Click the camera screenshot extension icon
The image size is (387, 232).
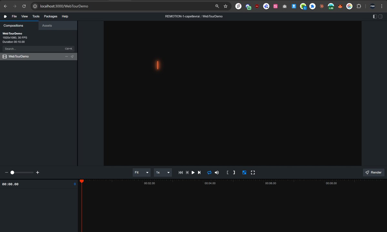click(285, 6)
